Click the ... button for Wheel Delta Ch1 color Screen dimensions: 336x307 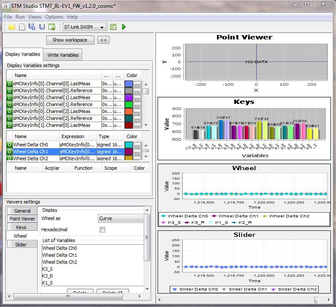(x=137, y=152)
